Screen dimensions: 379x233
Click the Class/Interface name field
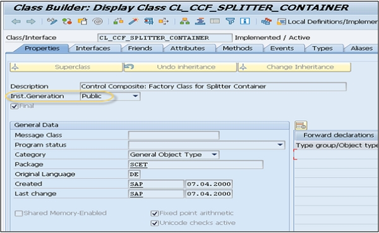[165, 38]
